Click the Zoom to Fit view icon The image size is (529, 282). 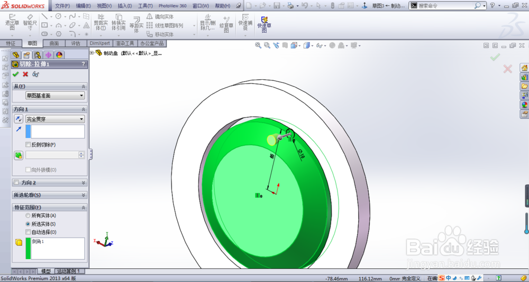(x=258, y=45)
